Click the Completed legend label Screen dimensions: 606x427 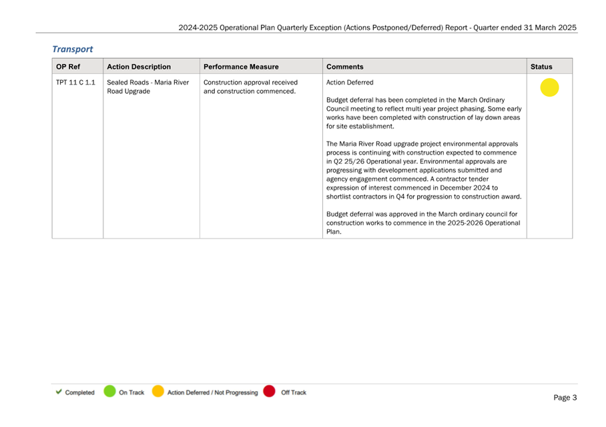point(79,392)
